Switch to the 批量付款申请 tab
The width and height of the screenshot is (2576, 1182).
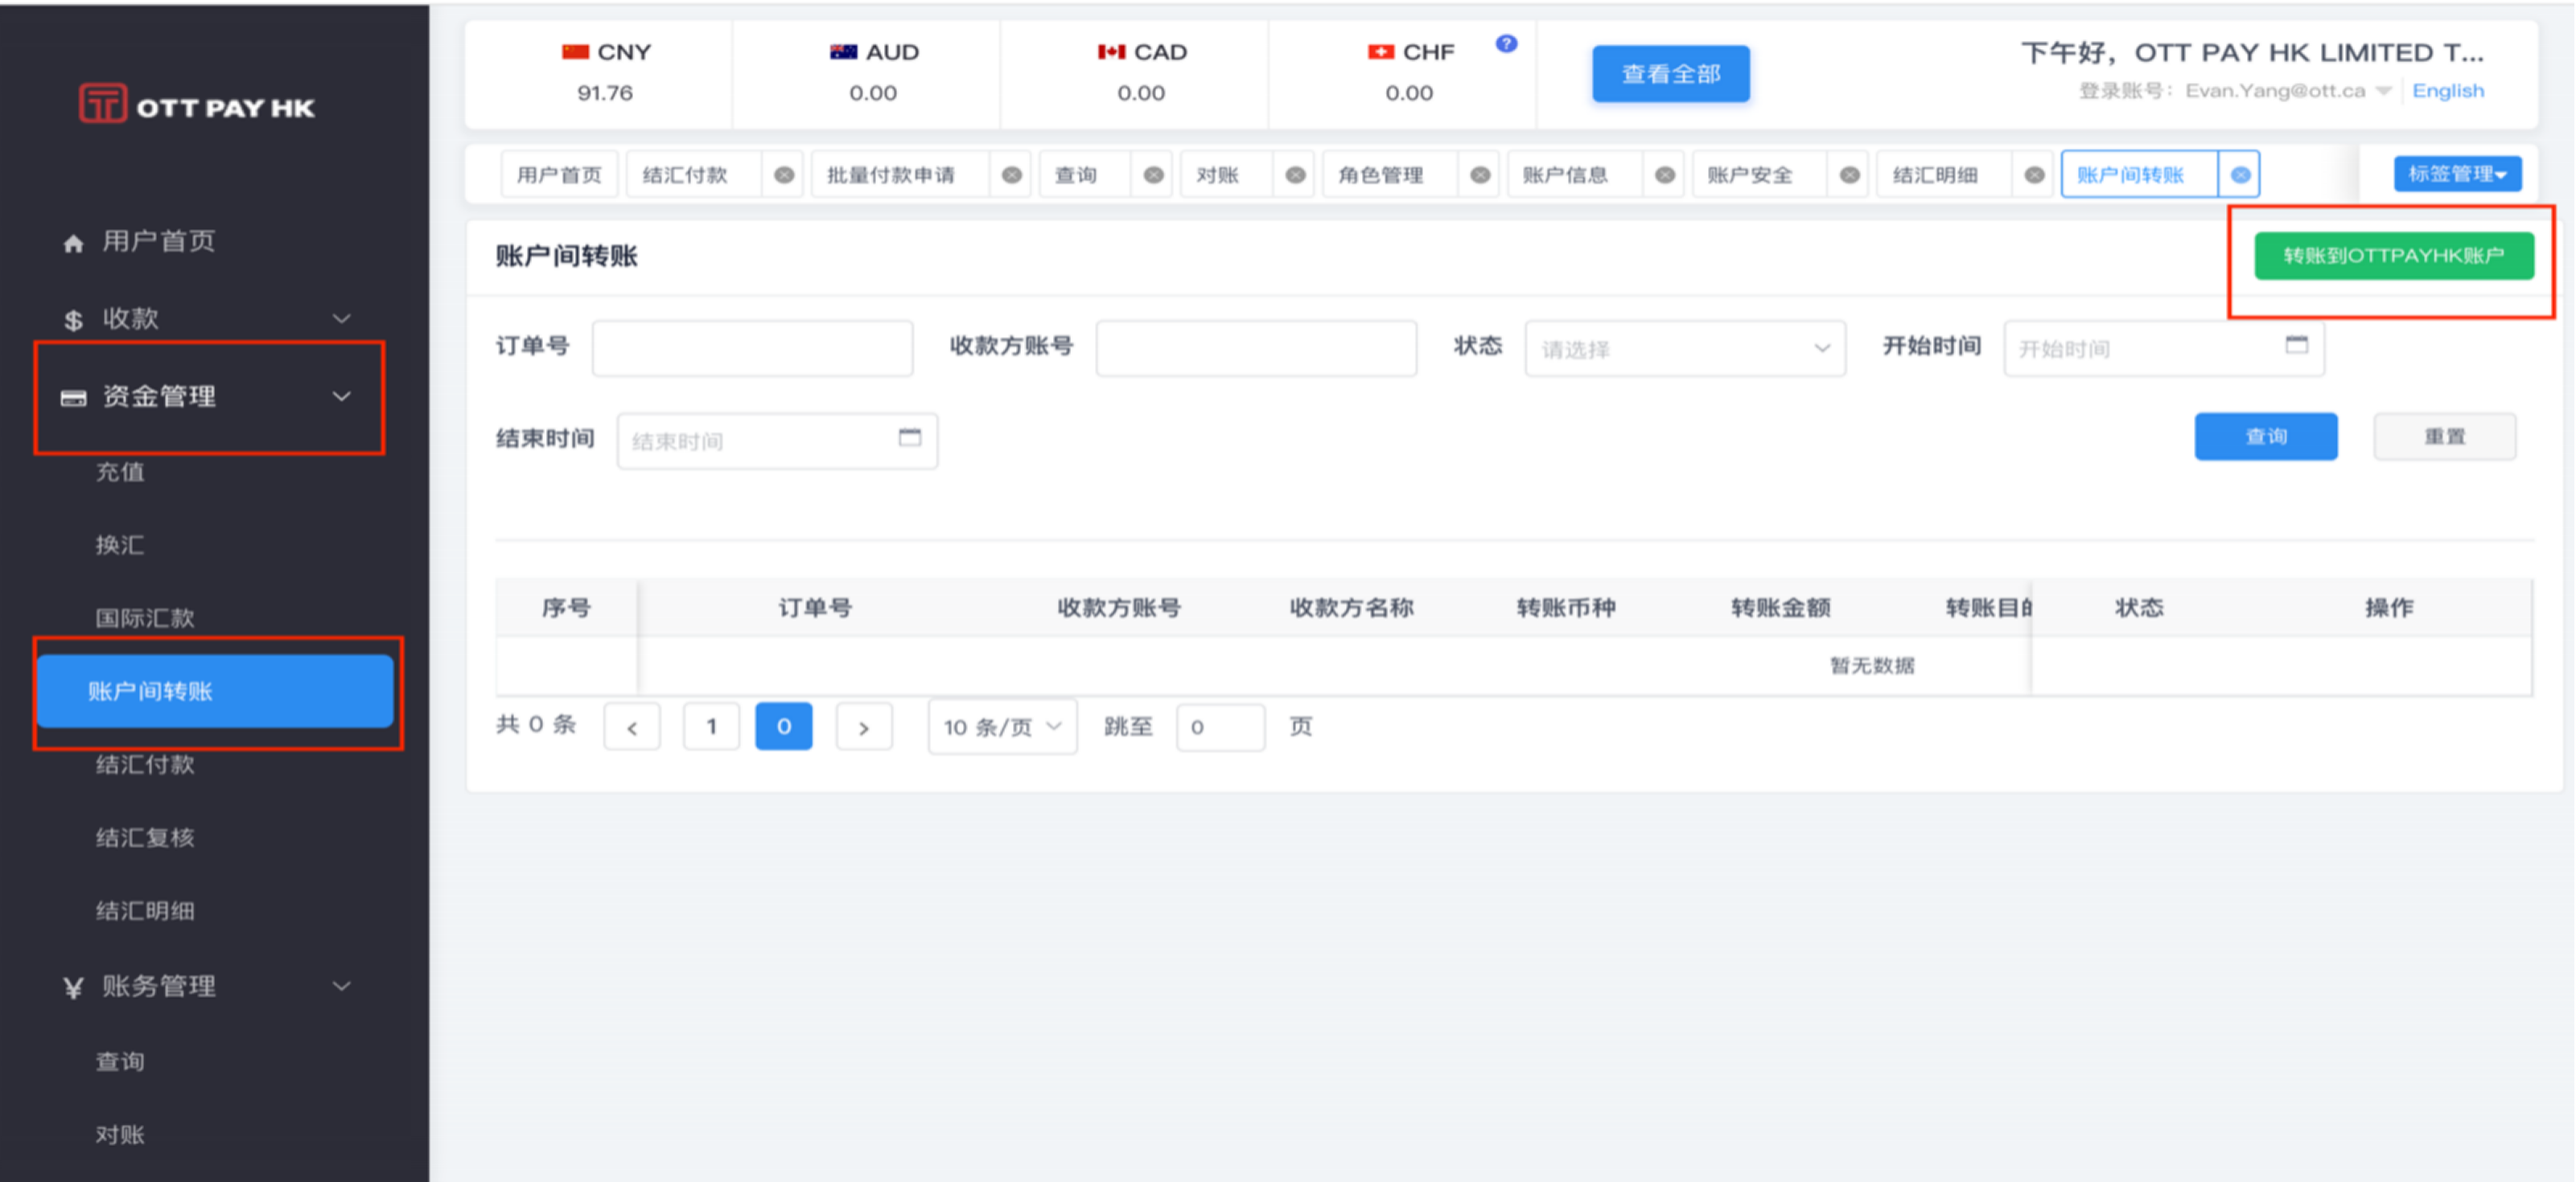(891, 174)
